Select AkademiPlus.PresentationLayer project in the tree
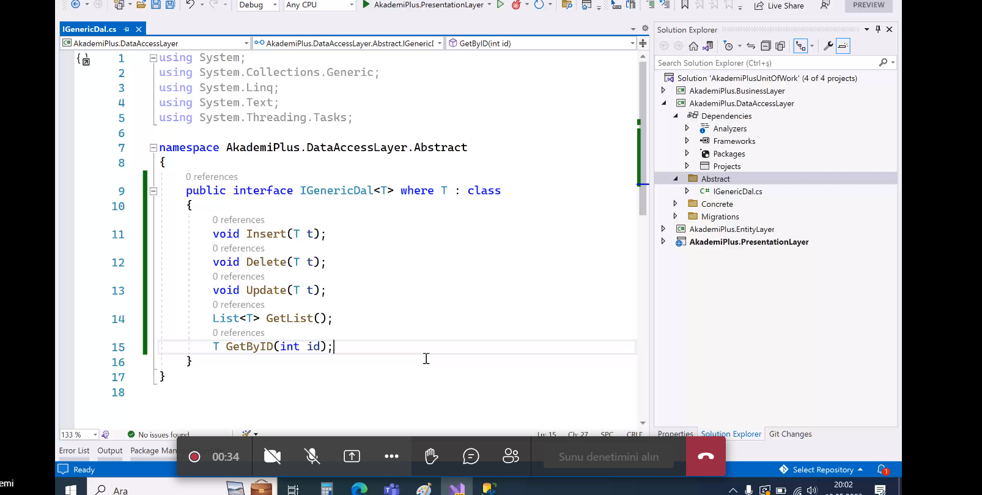Image resolution: width=982 pixels, height=495 pixels. point(748,242)
